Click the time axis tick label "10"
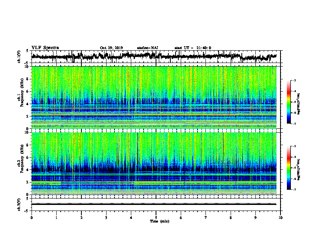The width and height of the screenshot is (316, 244). 280,218
